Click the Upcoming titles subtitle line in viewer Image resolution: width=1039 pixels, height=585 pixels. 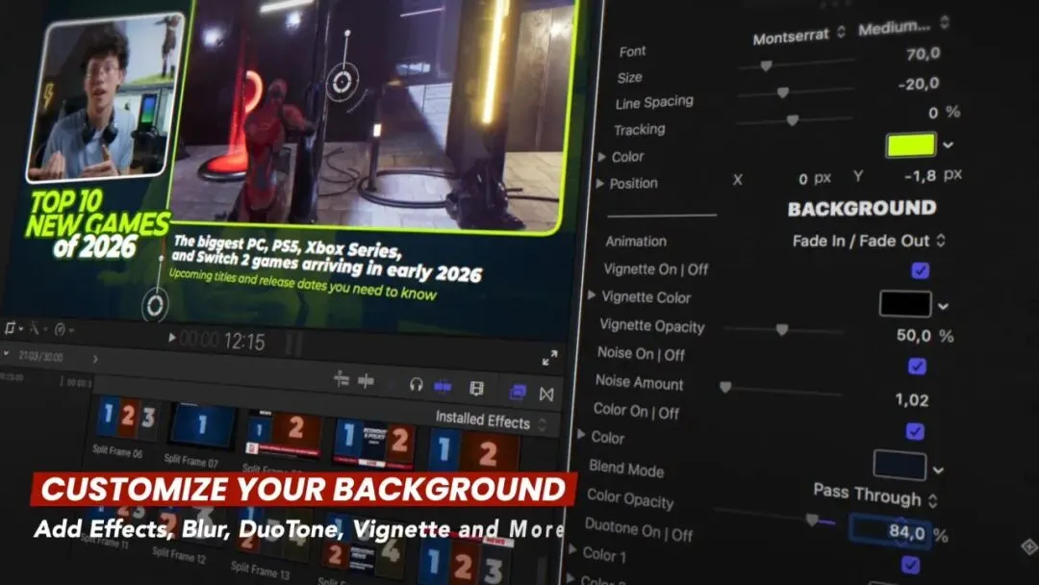[x=302, y=284]
